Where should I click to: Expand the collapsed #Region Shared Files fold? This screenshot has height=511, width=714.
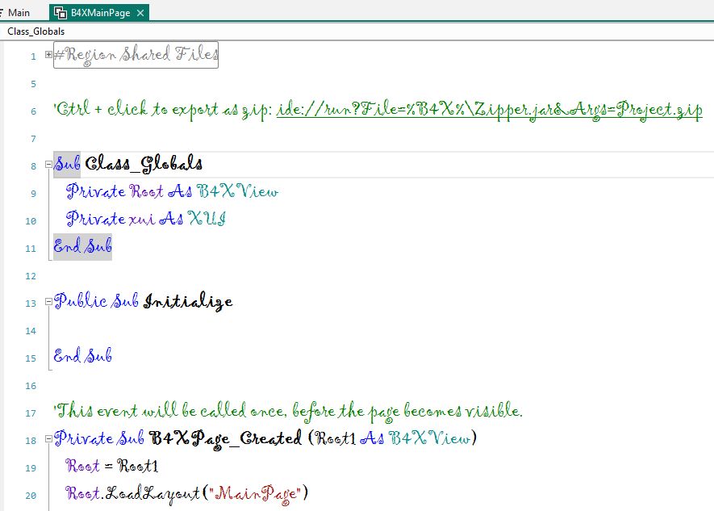tap(47, 56)
